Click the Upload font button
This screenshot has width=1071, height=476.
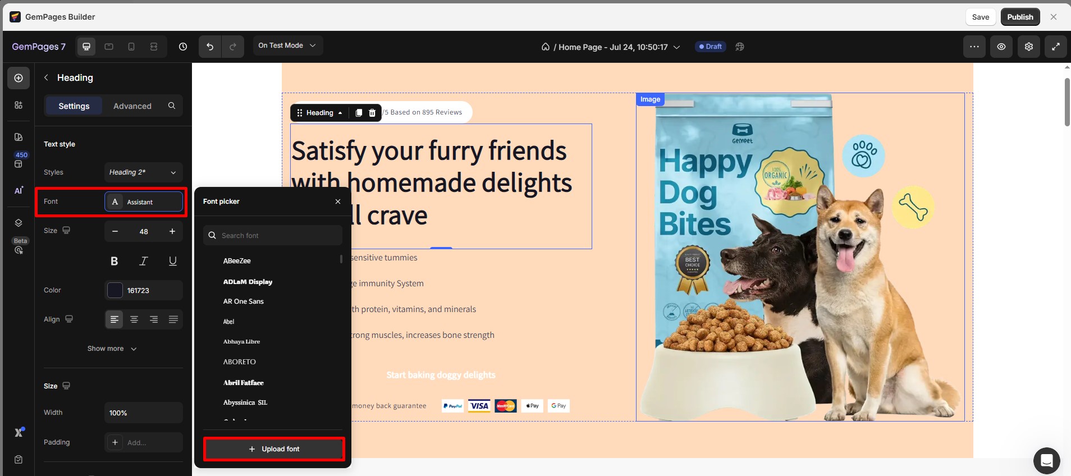tap(274, 449)
